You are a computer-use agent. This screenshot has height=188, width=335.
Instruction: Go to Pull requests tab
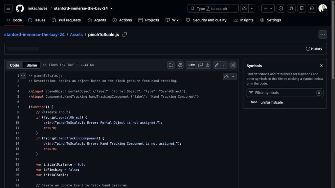click(x=66, y=20)
